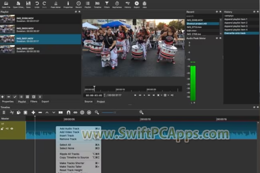The width and height of the screenshot is (260, 173).
Task: Mute track V1 audio
Action: (7, 129)
